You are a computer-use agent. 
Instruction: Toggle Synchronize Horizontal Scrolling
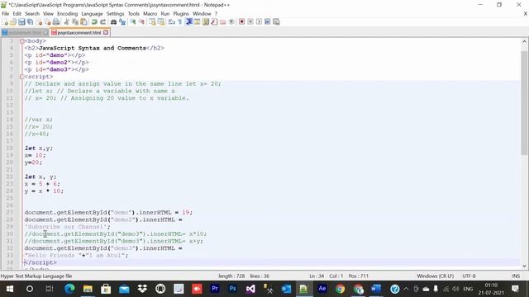[x=161, y=22]
